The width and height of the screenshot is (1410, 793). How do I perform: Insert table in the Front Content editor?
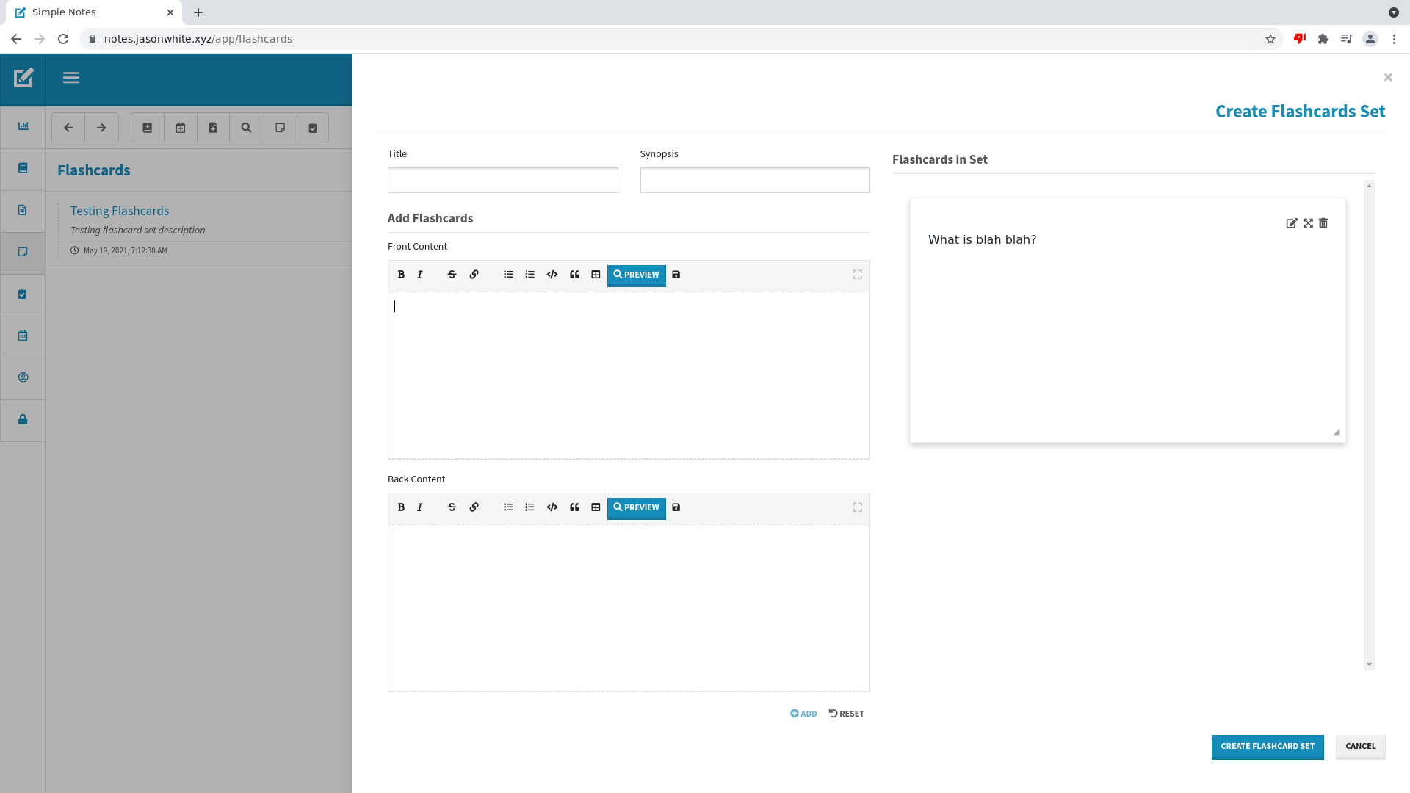[x=596, y=275]
